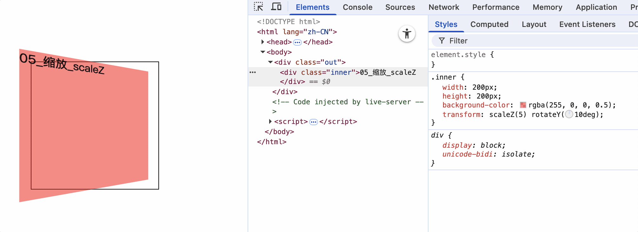The width and height of the screenshot is (638, 232).
Task: Switch to the Network tab
Action: 444,7
